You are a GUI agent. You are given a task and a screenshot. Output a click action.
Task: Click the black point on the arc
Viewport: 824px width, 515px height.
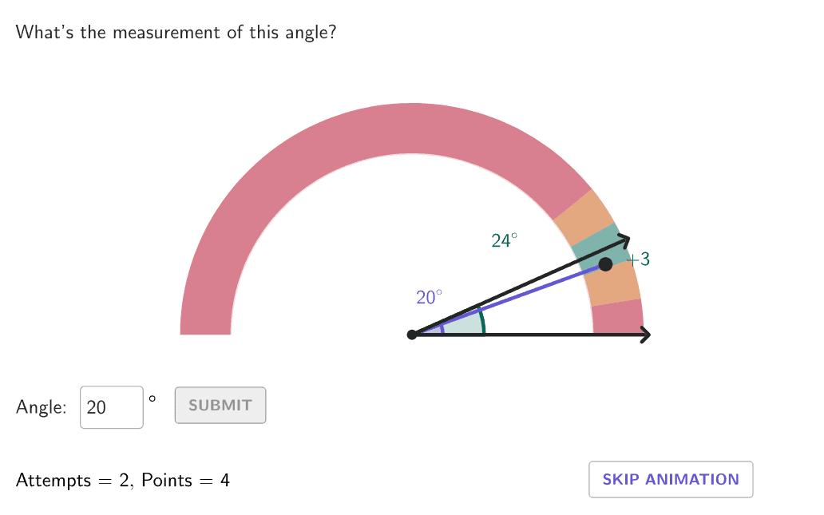[x=605, y=264]
